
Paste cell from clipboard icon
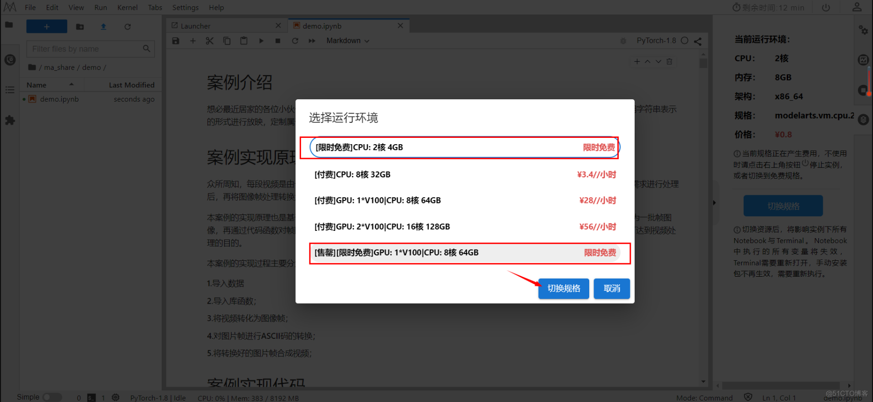click(x=244, y=41)
